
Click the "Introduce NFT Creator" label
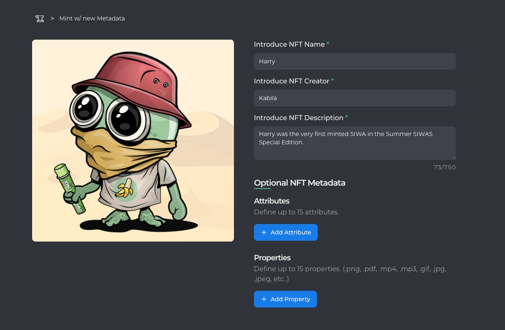click(x=291, y=81)
